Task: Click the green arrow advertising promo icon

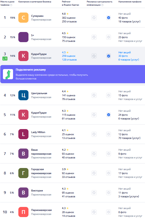Action: 8,74
